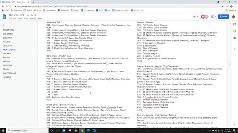Open the Help menu
The width and height of the screenshot is (238, 133).
40,18
